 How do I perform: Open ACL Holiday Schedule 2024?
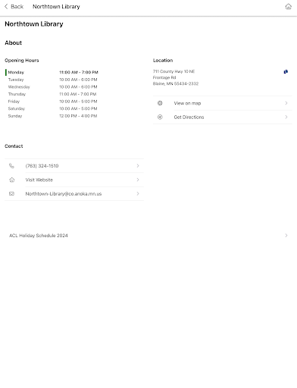(148, 236)
